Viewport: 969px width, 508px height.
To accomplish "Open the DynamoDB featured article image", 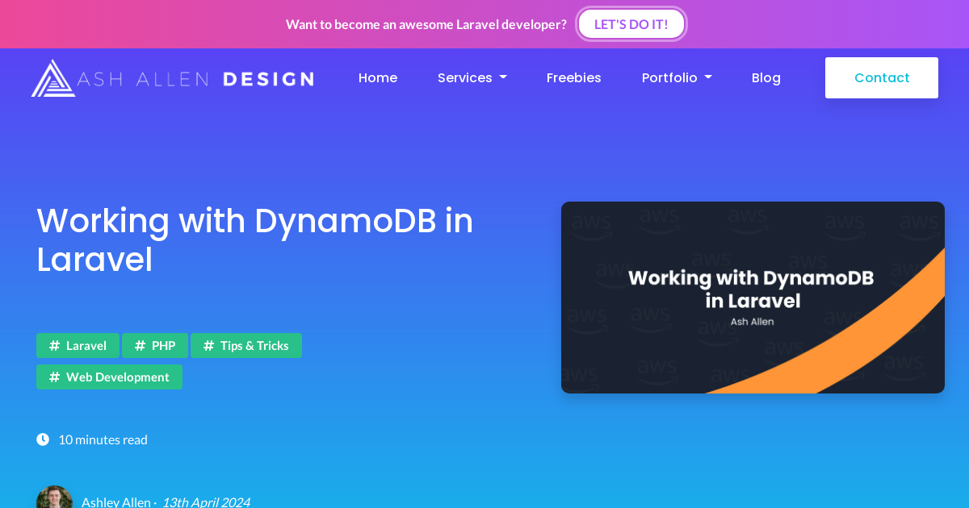I will pos(752,298).
